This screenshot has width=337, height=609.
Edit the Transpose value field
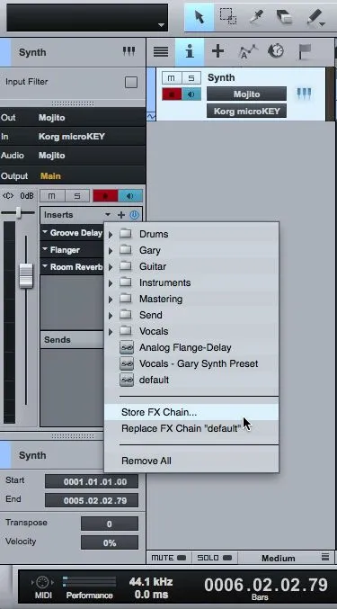coord(110,524)
